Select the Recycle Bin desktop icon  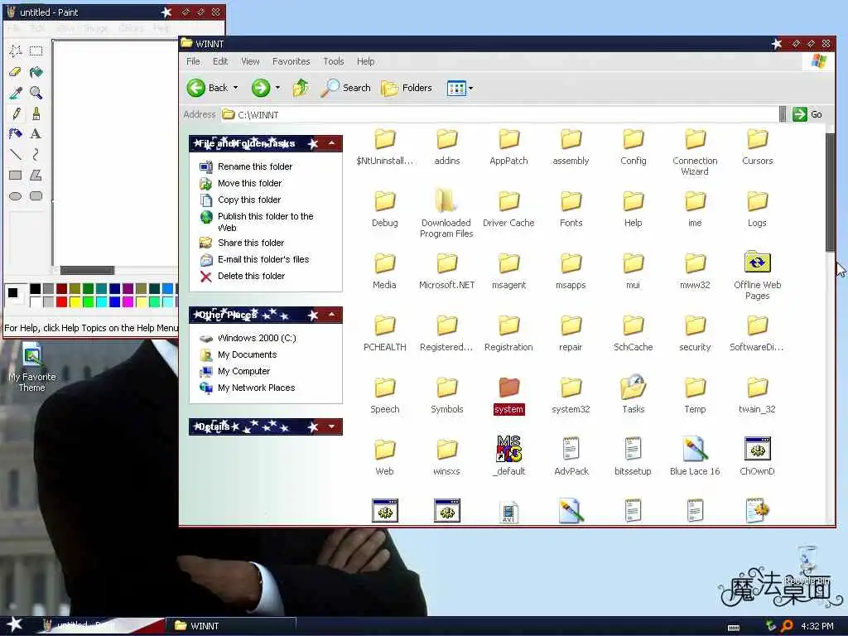click(807, 565)
